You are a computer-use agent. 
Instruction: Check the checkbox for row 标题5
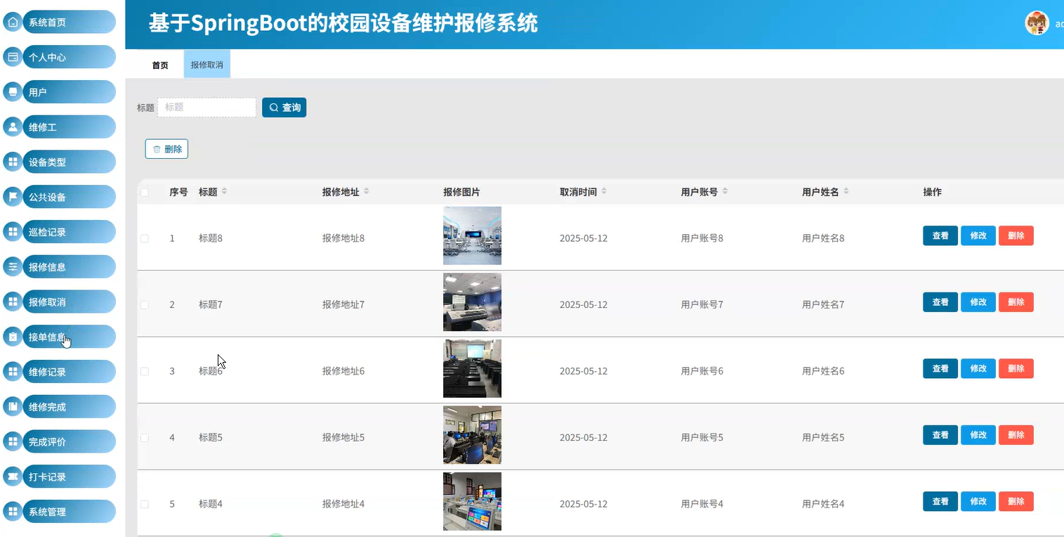(145, 438)
